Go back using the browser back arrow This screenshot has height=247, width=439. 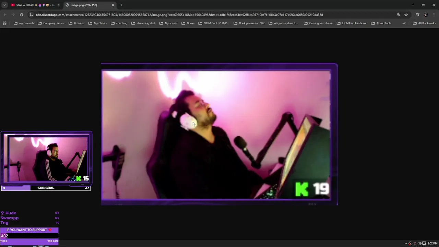(x=5, y=15)
